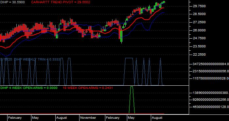229x121 pixels.
Task: Click the Open Arms axis value starting 463000
Action: [211, 107]
